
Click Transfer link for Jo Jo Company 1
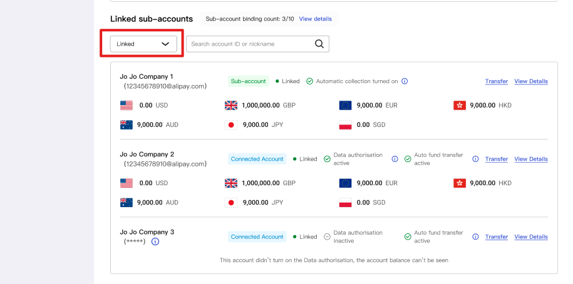click(x=496, y=81)
